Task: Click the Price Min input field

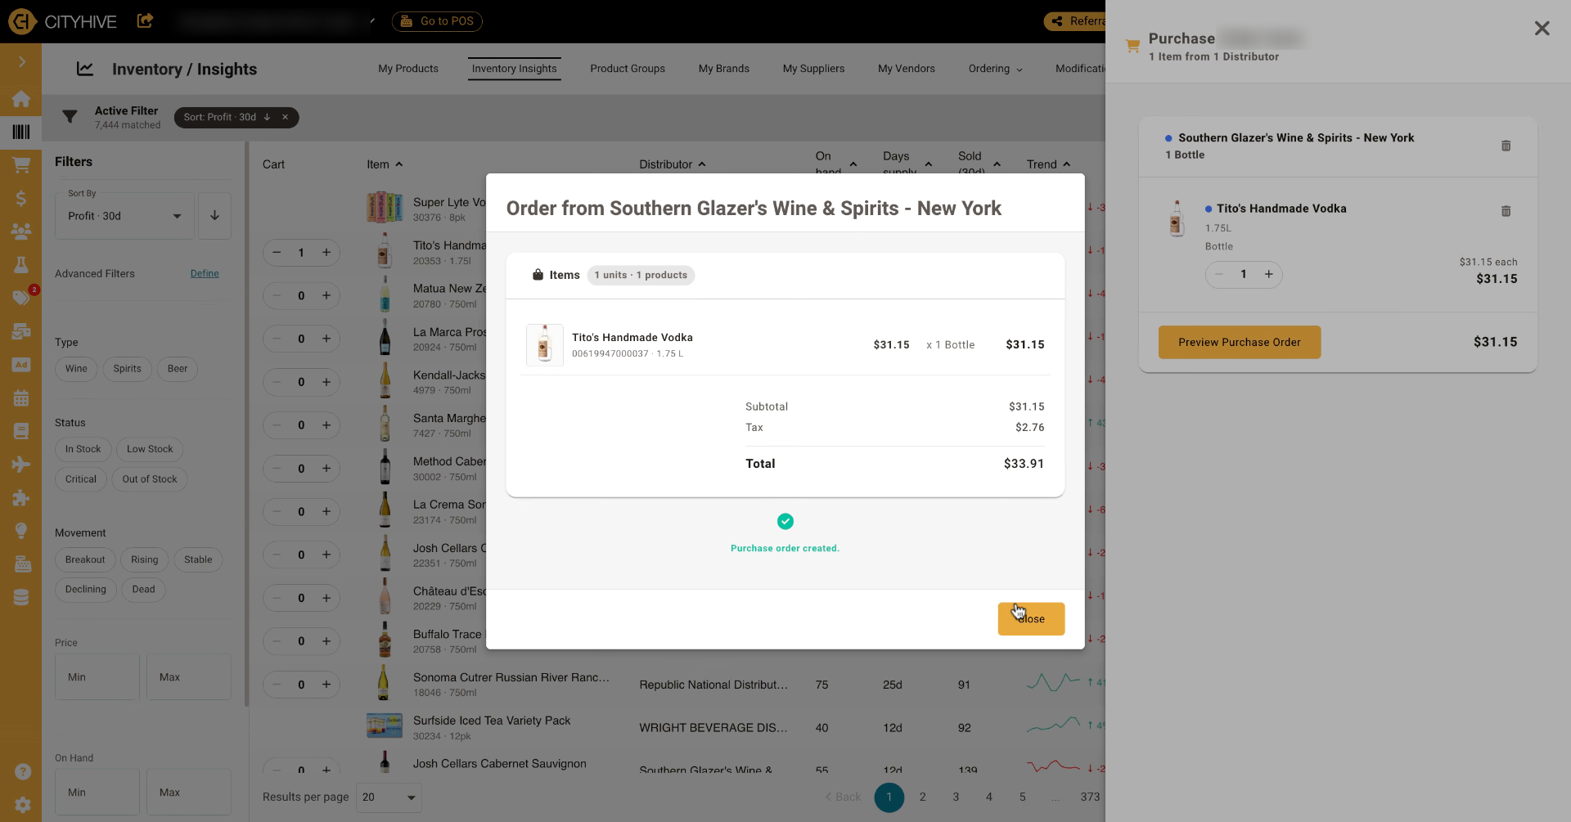Action: click(97, 677)
